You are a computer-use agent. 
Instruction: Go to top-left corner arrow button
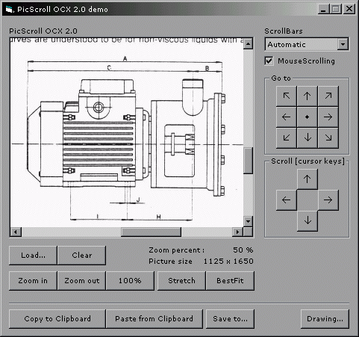pyautogui.click(x=287, y=96)
